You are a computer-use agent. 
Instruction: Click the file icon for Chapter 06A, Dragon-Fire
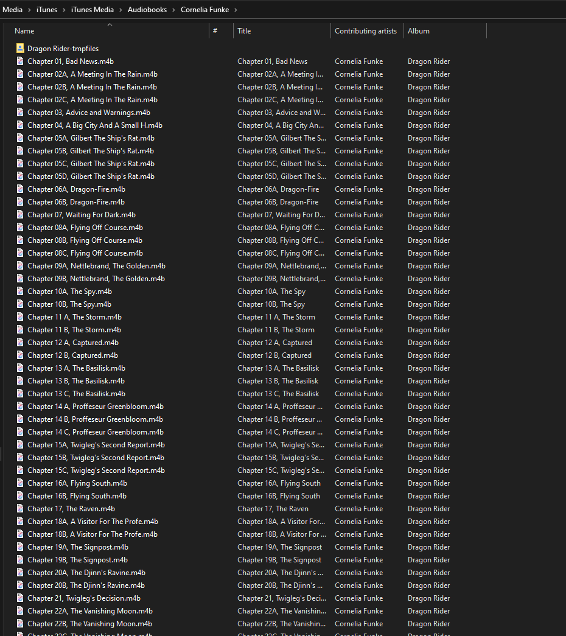[x=20, y=189]
